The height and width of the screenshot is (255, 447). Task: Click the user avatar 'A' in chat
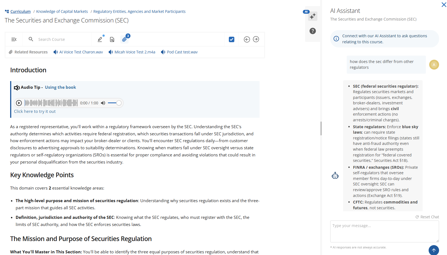(434, 65)
